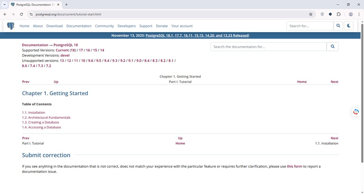This screenshot has width=364, height=194.
Task: Click the floating translate widget icon
Action: pos(356,112)
